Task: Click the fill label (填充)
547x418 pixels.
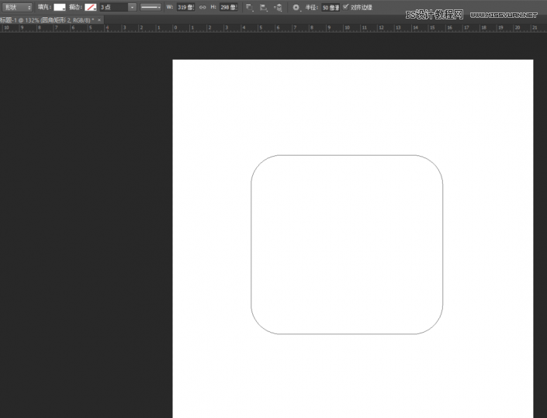Action: pos(44,6)
